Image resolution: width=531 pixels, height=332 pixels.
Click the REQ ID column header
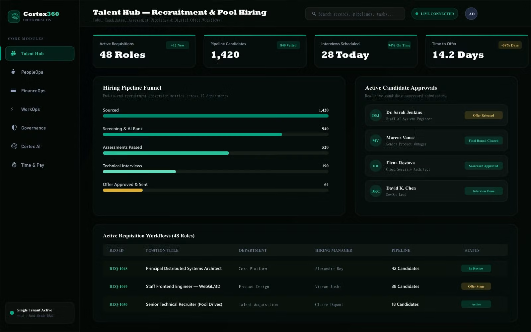coord(116,250)
